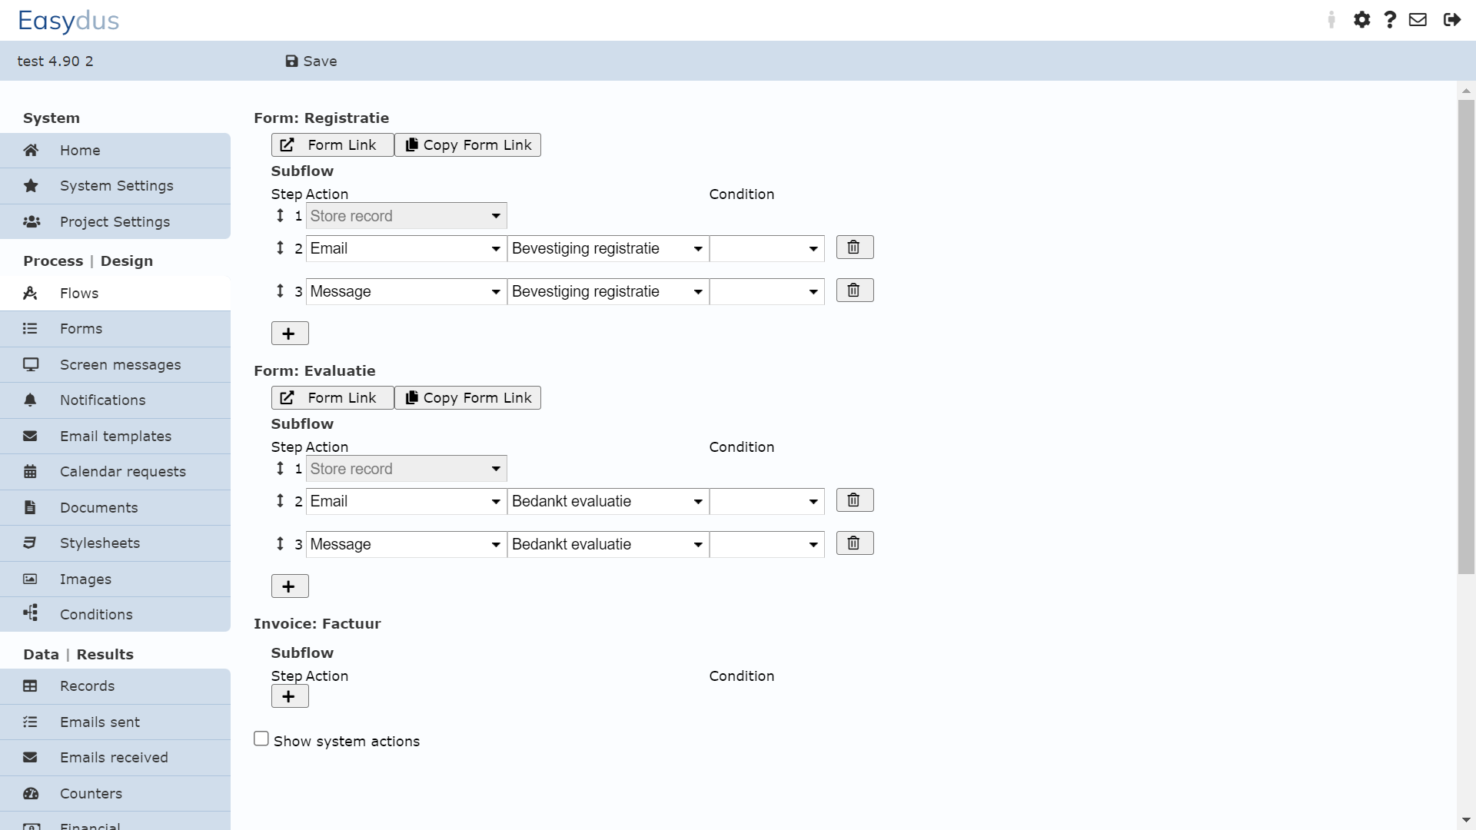Delete step 2 Email in Evaluatie
The height and width of the screenshot is (830, 1476).
(x=855, y=500)
